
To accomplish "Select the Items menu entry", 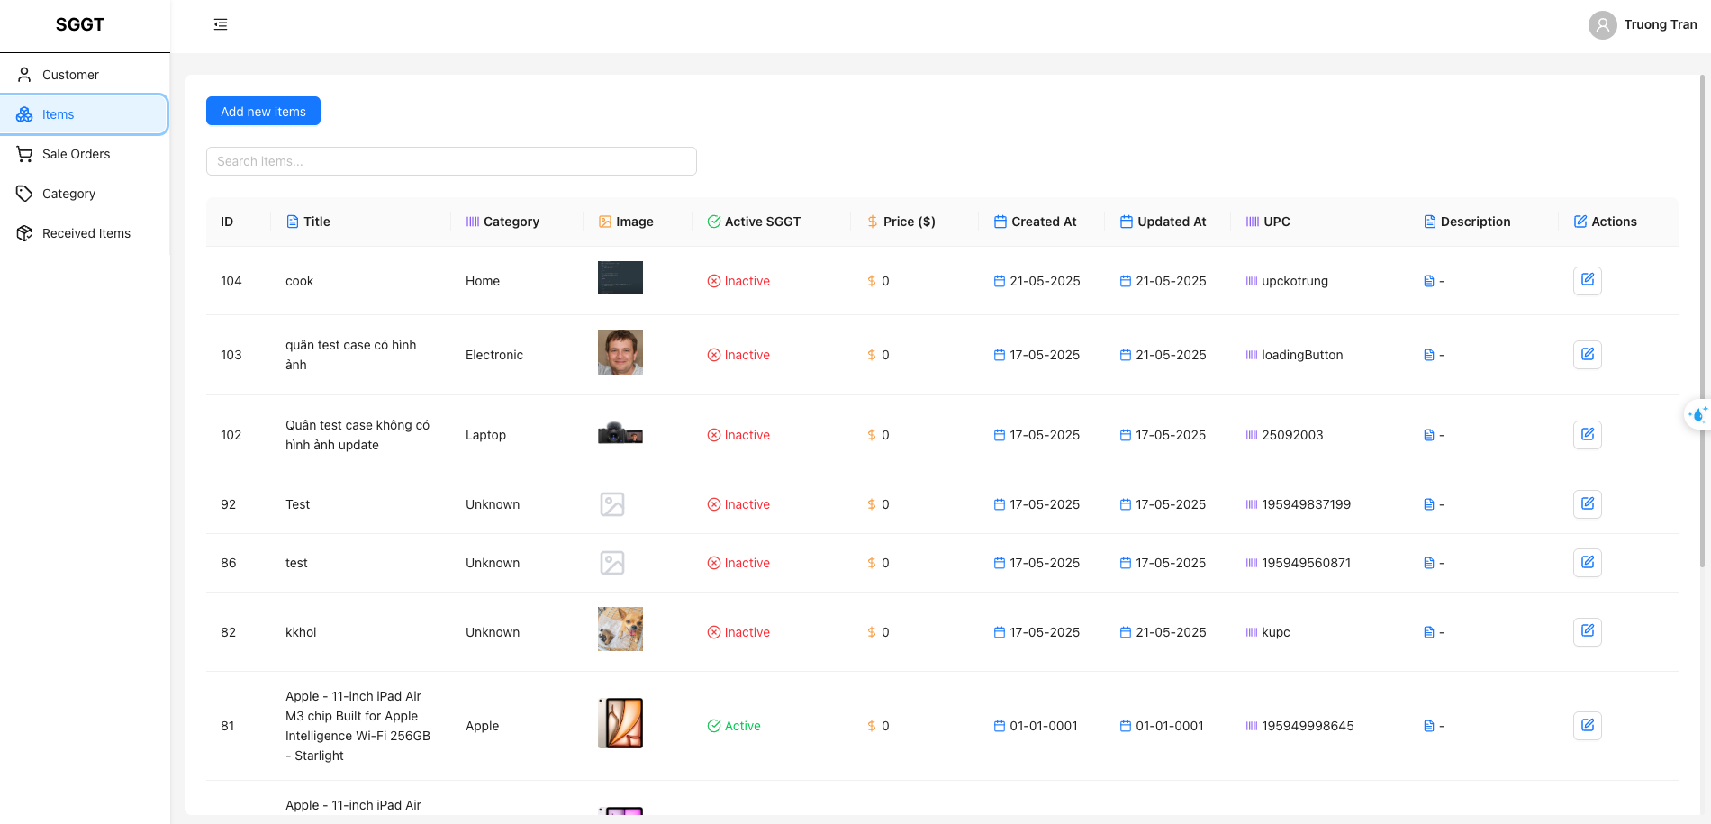I will [59, 114].
